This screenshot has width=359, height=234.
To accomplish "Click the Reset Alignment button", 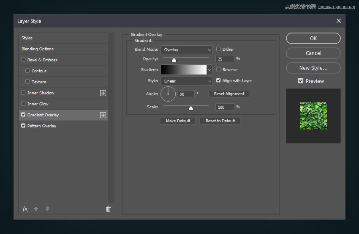I will point(229,94).
